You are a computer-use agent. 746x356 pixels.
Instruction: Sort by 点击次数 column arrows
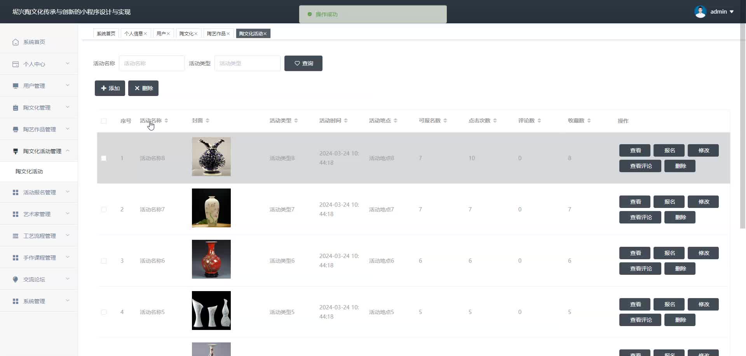point(495,121)
